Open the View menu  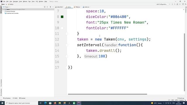click(11, 1)
